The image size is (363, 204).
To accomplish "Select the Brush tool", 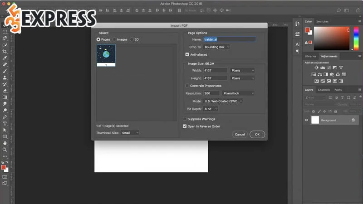I will [5, 71].
